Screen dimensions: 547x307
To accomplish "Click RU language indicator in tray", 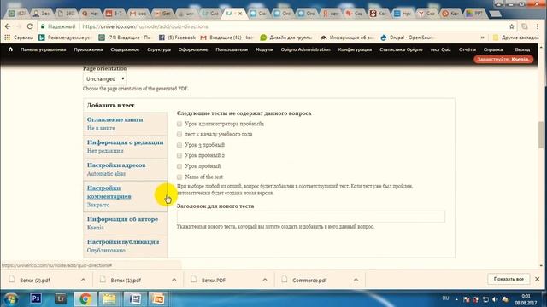I will (x=445, y=298).
